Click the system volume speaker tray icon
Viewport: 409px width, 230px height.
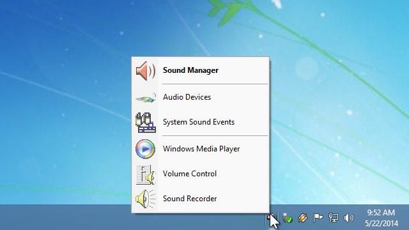(x=348, y=218)
